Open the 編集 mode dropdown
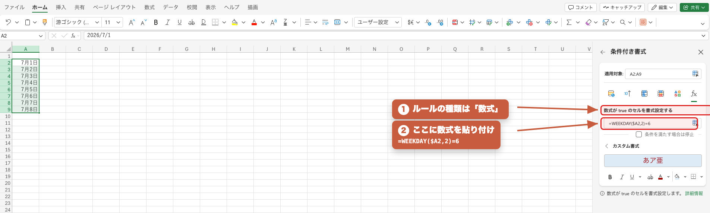The width and height of the screenshot is (710, 213). (662, 7)
